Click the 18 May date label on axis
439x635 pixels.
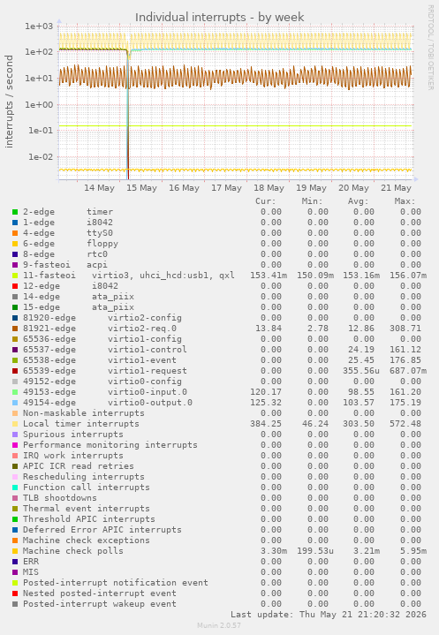click(x=269, y=188)
